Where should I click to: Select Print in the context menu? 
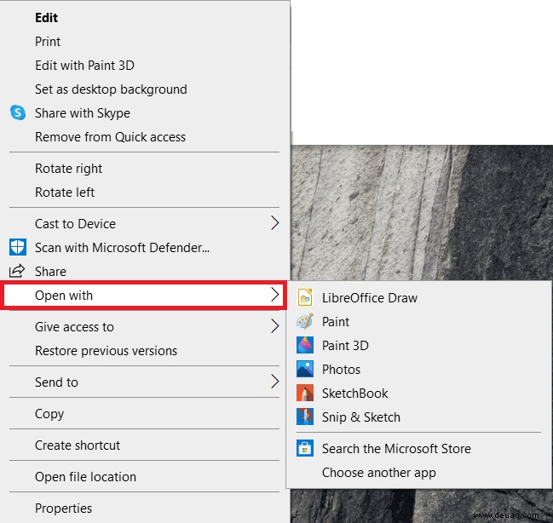(x=145, y=42)
